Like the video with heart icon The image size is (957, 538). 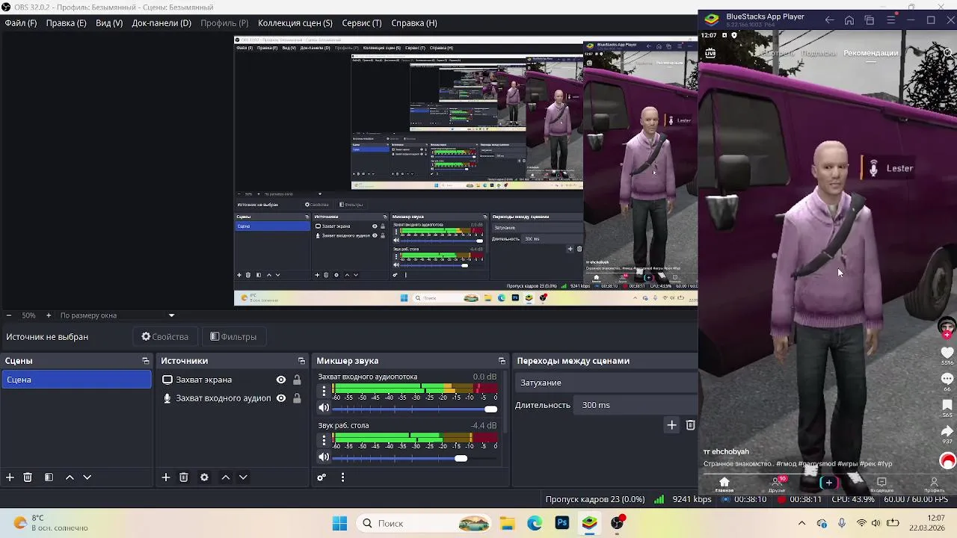pyautogui.click(x=947, y=352)
